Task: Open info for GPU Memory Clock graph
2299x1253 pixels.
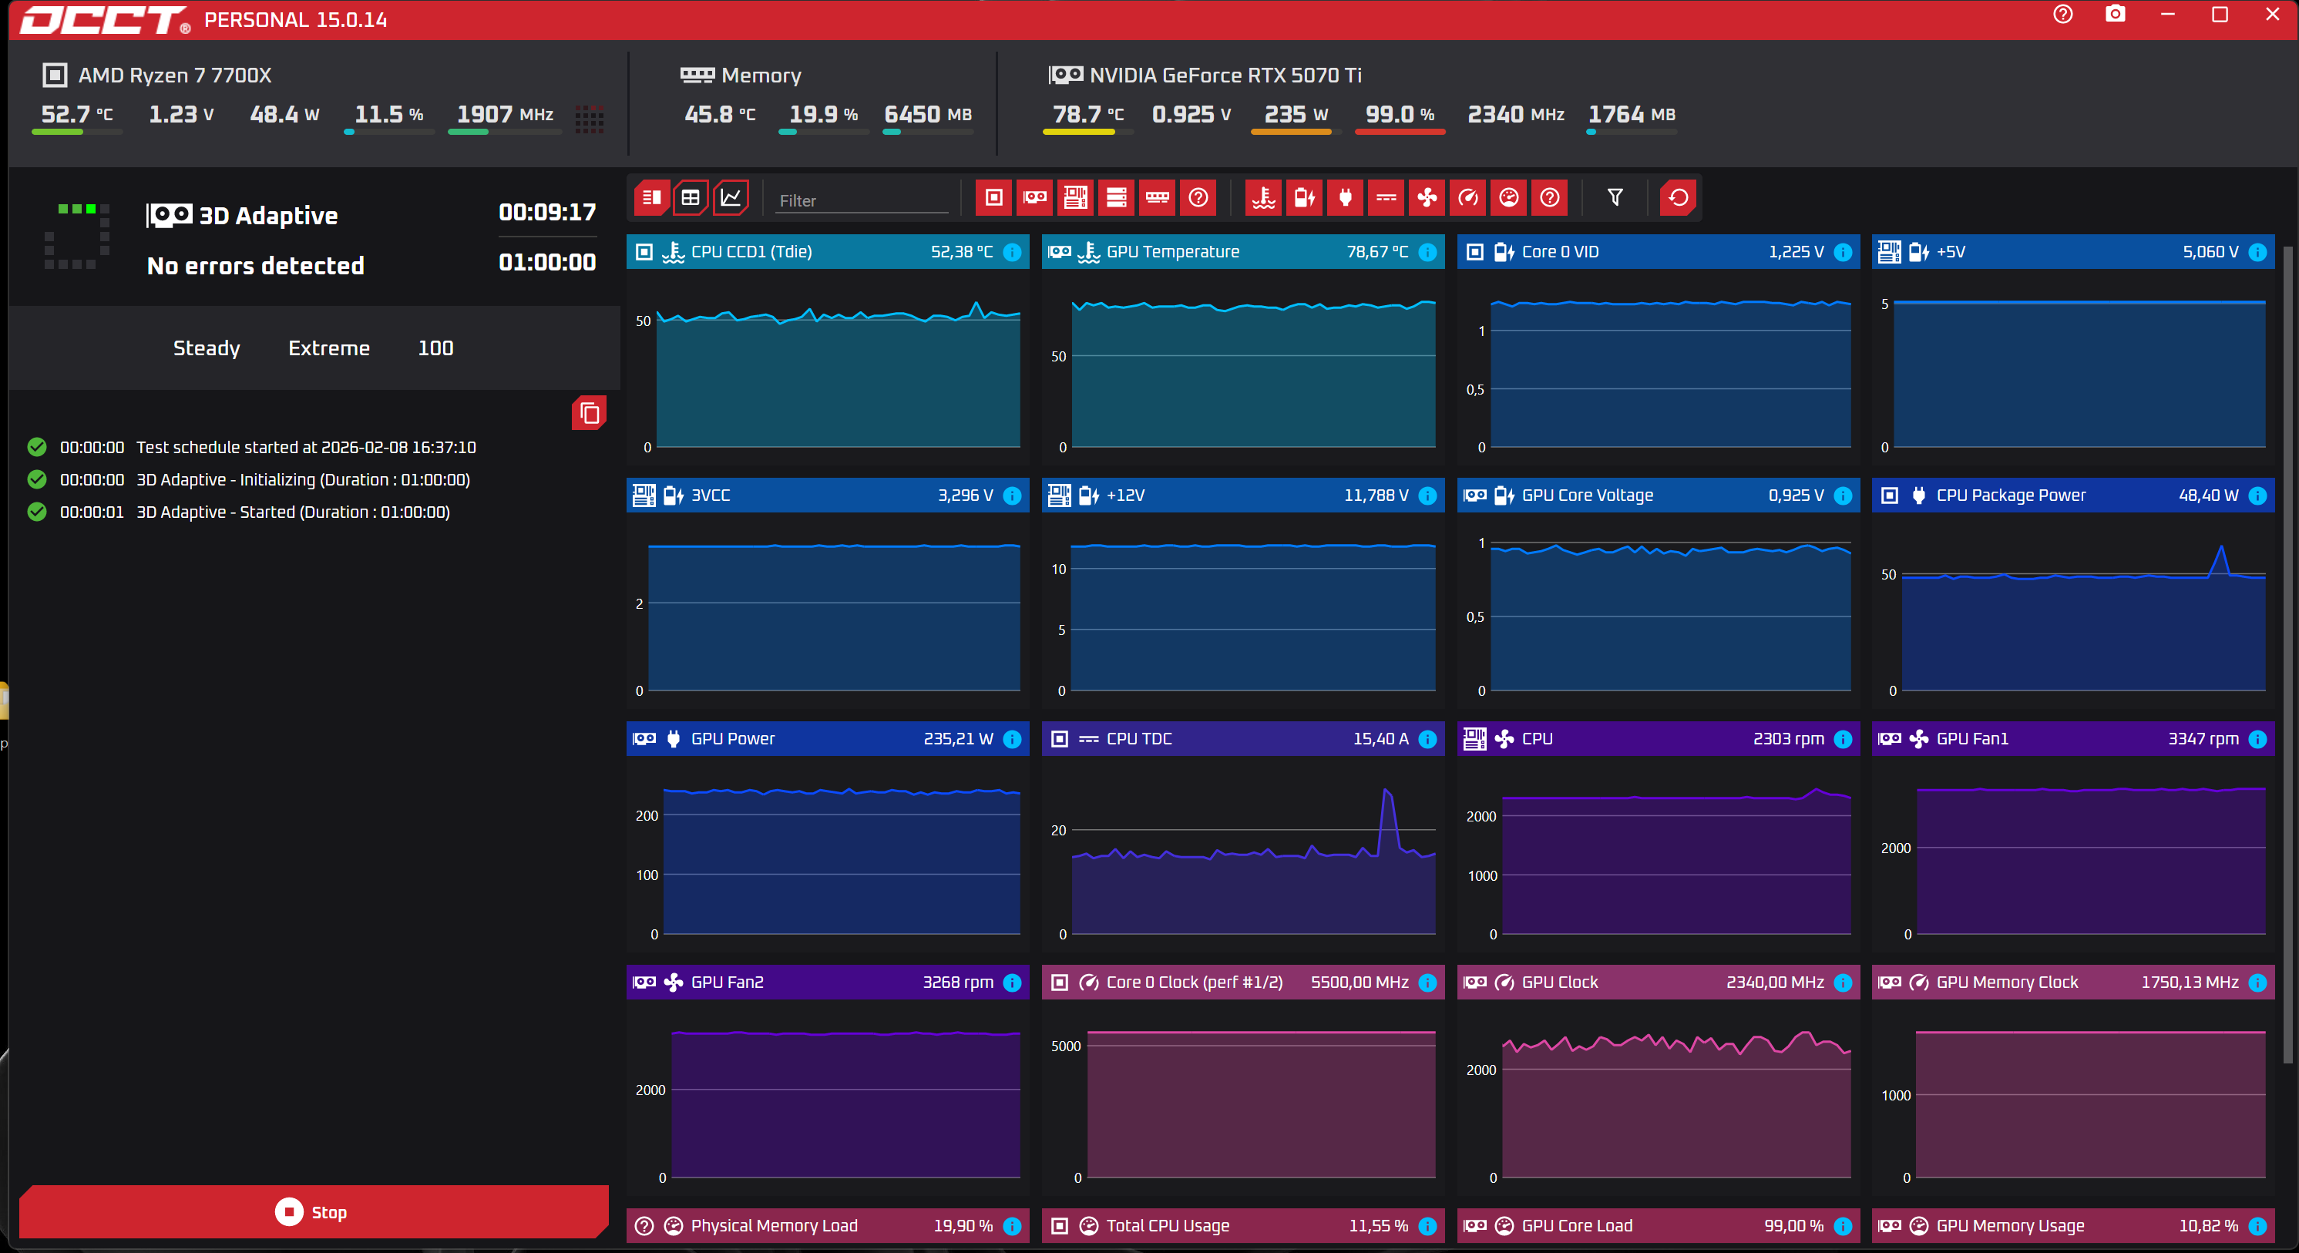Action: point(2258,983)
